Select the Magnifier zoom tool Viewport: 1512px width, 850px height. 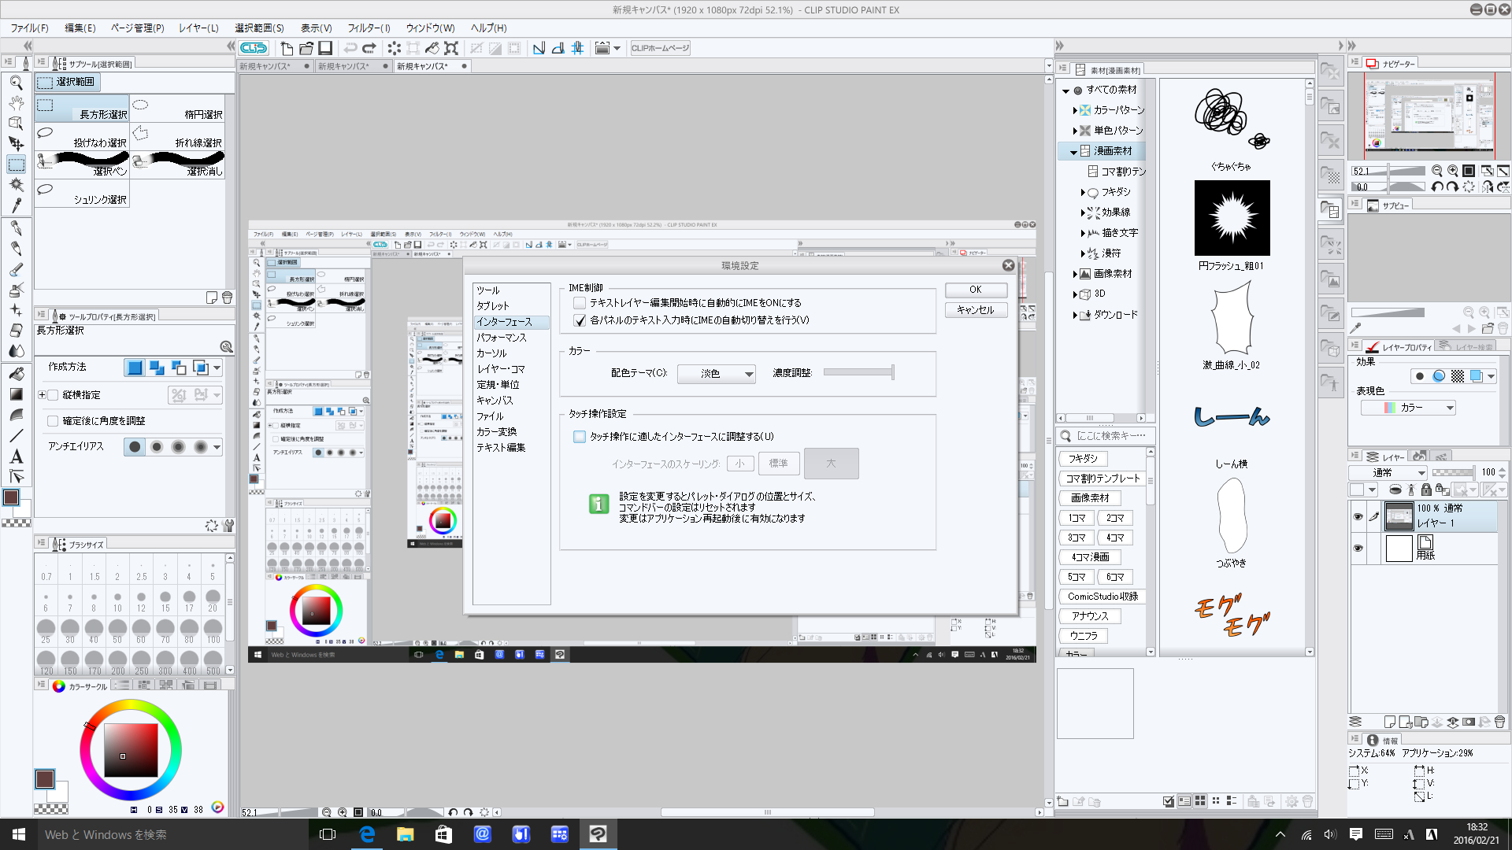point(16,82)
